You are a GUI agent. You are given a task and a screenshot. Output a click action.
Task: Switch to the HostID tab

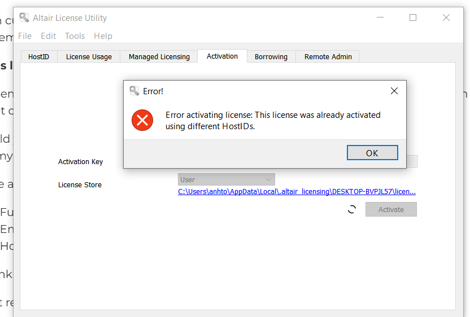coord(38,56)
